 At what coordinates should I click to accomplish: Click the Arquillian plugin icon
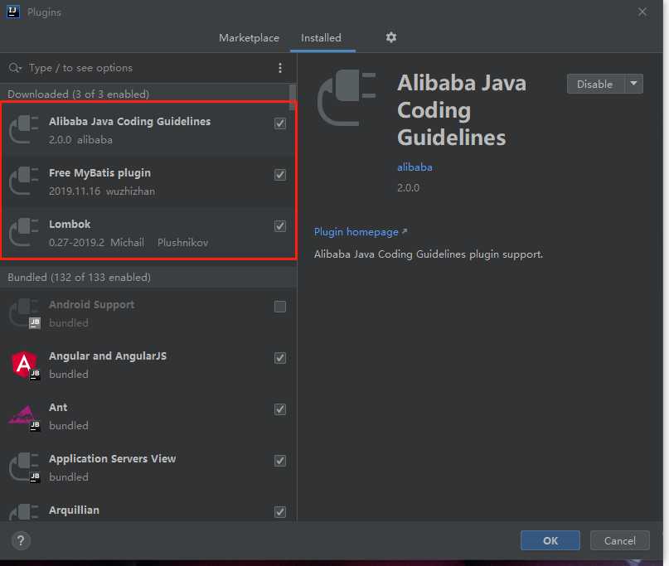click(x=24, y=512)
